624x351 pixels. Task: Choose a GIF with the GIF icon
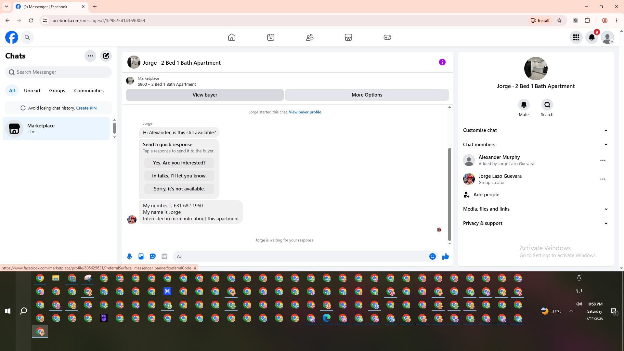point(164,256)
